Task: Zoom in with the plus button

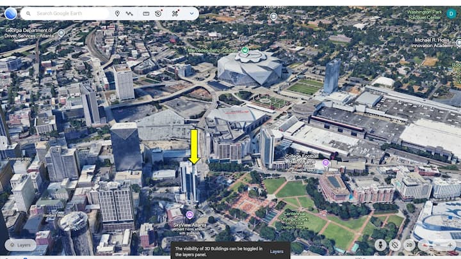Action: (x=452, y=245)
